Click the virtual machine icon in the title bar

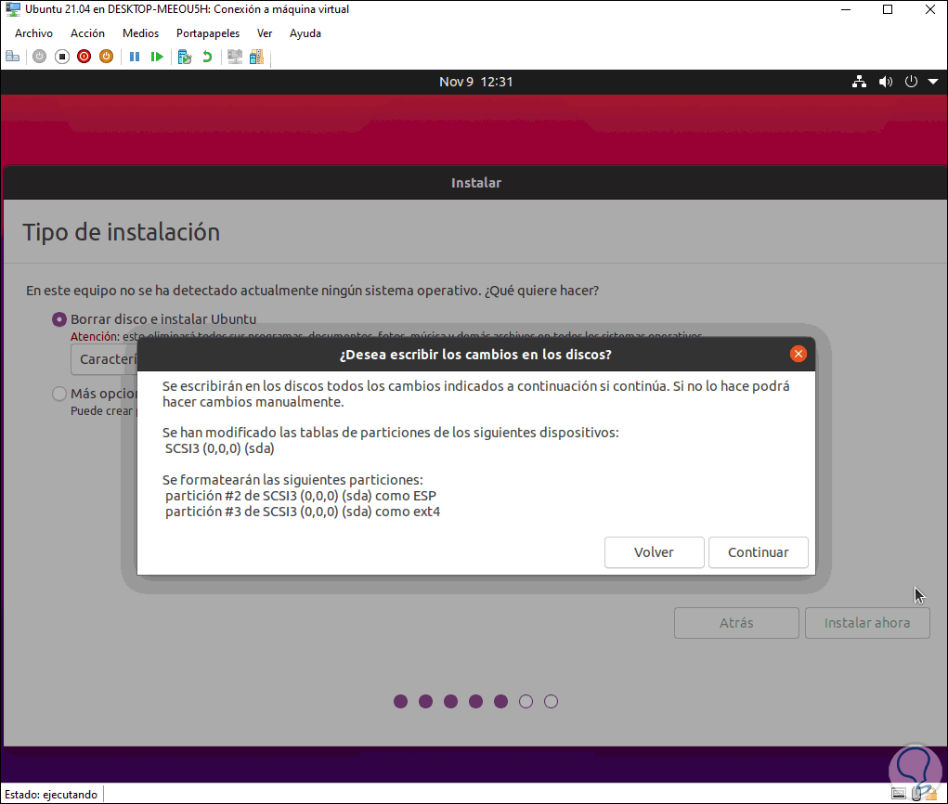[x=13, y=9]
